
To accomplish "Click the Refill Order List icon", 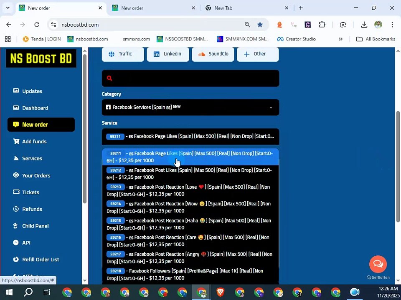I will click(x=16, y=260).
